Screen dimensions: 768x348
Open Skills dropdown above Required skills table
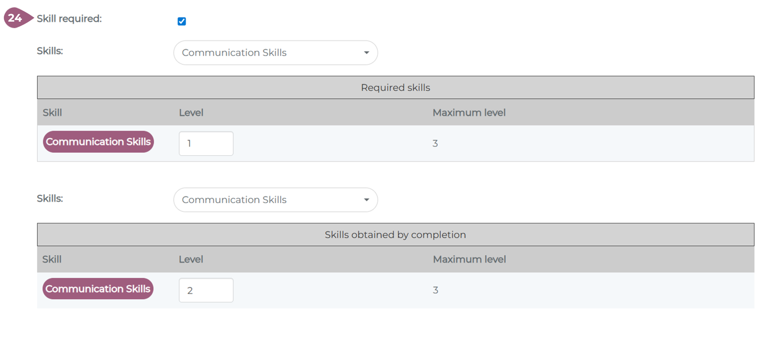click(x=275, y=53)
